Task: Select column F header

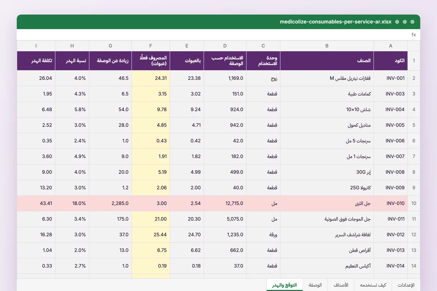Action: coord(151,46)
